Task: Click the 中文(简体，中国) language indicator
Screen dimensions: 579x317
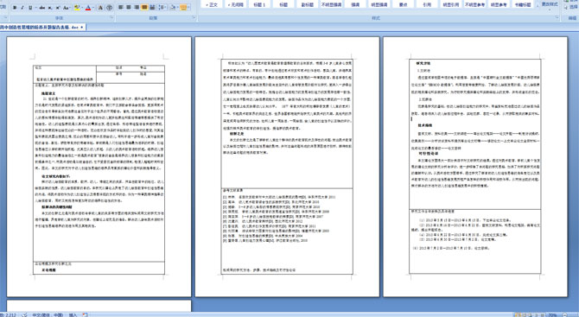Action: (48, 314)
